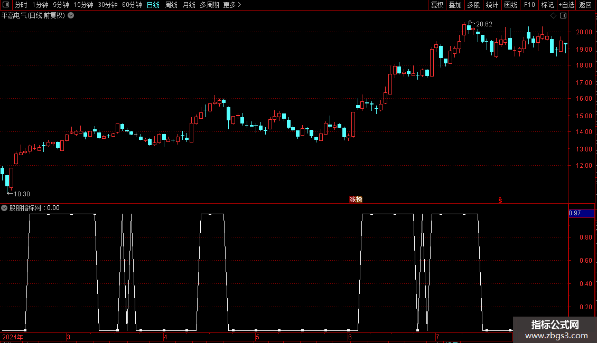
Task: Click the 股朋指标网 indicator name label
Action: [x=25, y=208]
